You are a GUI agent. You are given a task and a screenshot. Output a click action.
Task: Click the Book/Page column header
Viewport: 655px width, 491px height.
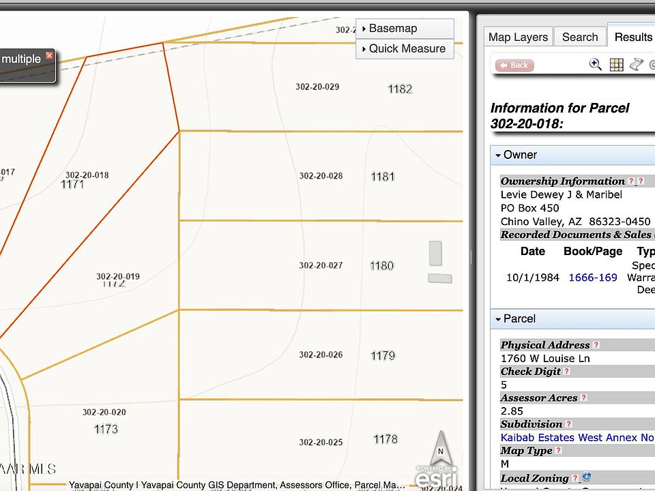click(593, 252)
